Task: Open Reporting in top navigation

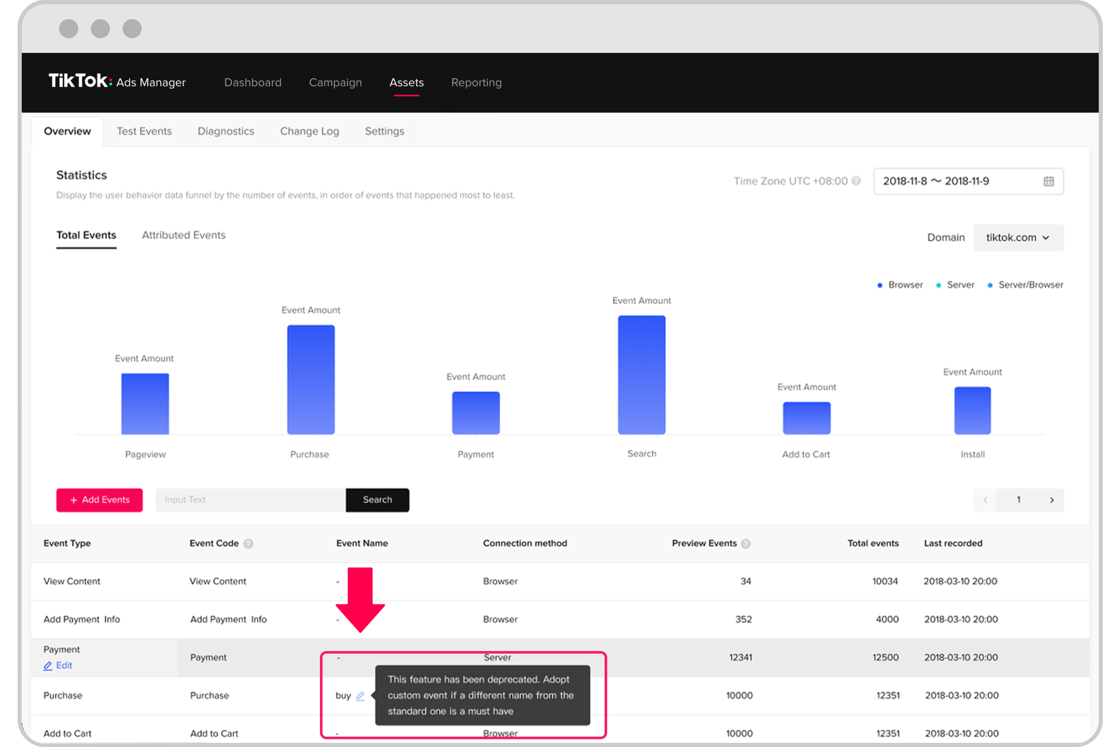Action: coord(476,82)
